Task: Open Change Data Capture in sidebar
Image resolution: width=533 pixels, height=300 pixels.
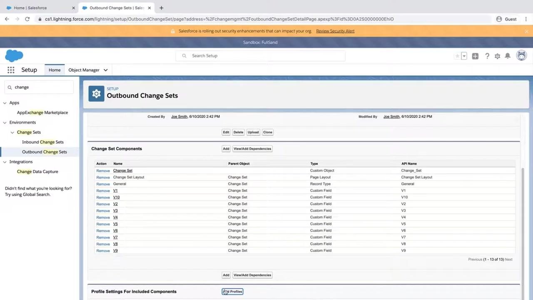Action: pos(37,171)
